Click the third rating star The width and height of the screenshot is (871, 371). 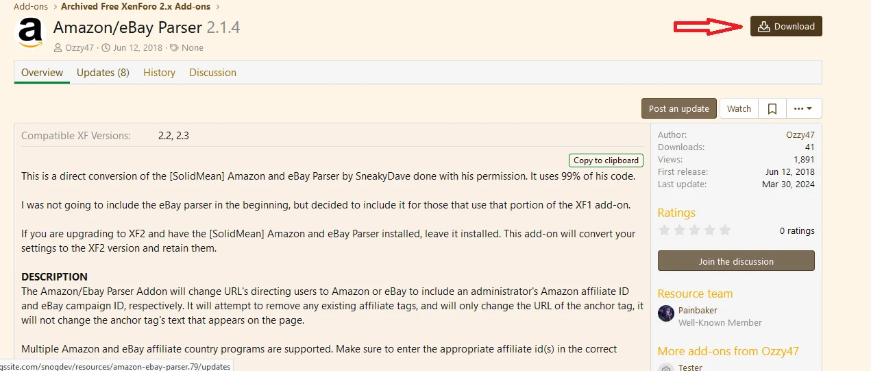click(x=695, y=230)
